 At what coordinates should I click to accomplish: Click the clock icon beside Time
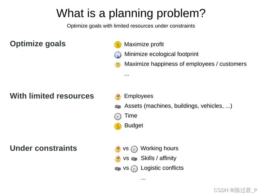(x=118, y=116)
